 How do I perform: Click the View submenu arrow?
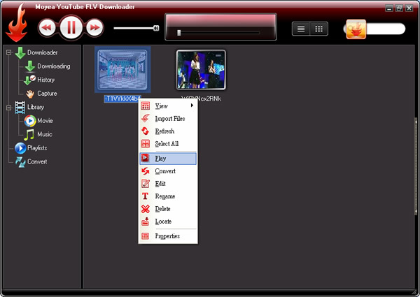click(x=192, y=106)
